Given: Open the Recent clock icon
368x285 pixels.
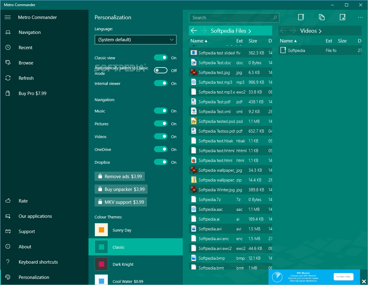Looking at the screenshot, I should [x=8, y=48].
